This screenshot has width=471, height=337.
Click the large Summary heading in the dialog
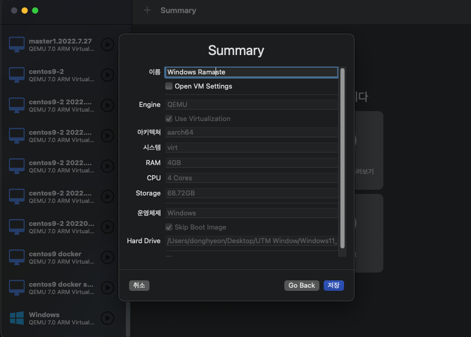(x=236, y=50)
